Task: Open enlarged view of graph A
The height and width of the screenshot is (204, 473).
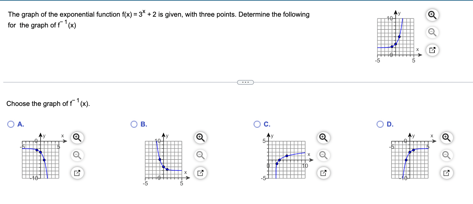Action: click(x=77, y=173)
